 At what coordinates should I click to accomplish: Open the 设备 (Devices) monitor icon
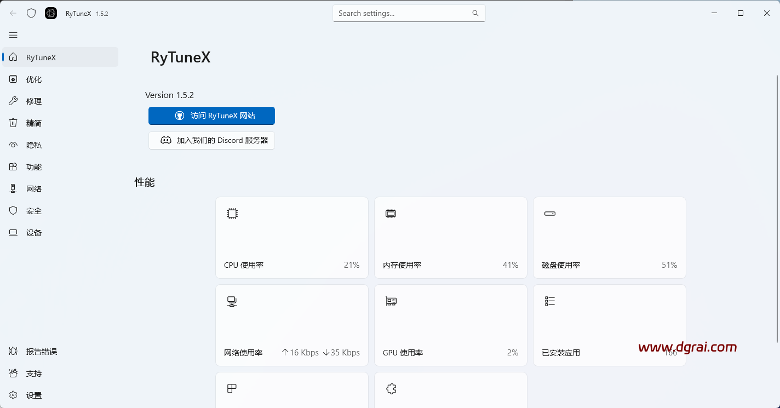13,232
